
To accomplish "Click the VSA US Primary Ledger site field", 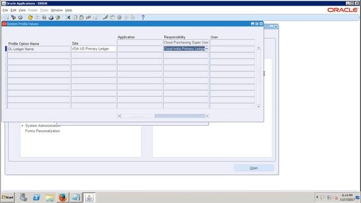I will tap(94, 49).
